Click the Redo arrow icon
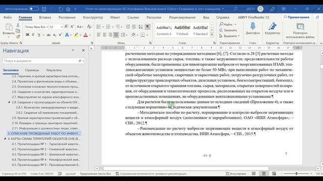 tap(61, 9)
